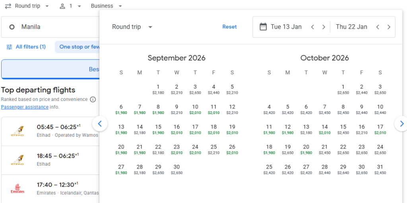Screen dimensions: 407x203
Task: Click the Tue 13 Jan departure field
Action: coord(286,27)
